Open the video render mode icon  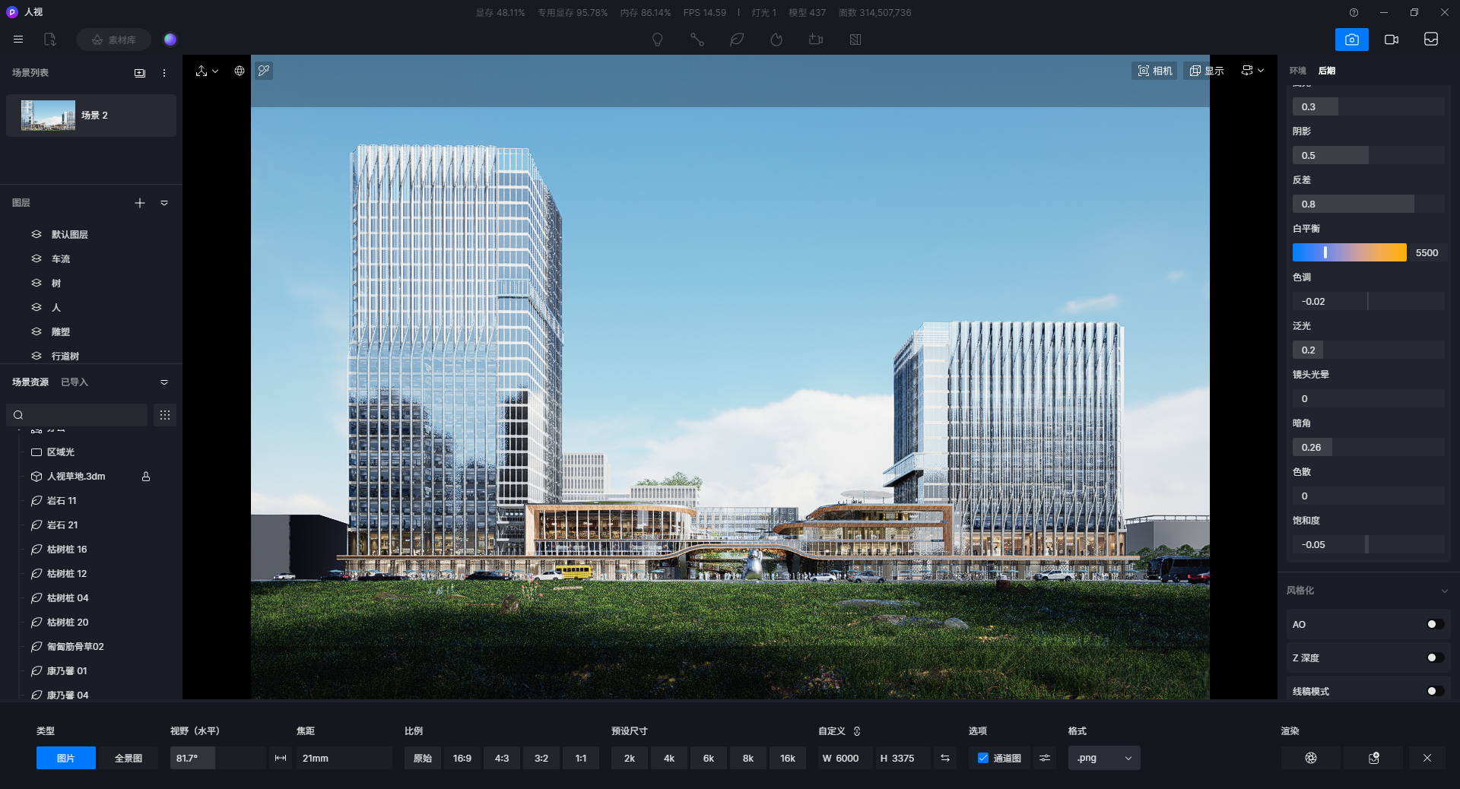pos(1391,40)
